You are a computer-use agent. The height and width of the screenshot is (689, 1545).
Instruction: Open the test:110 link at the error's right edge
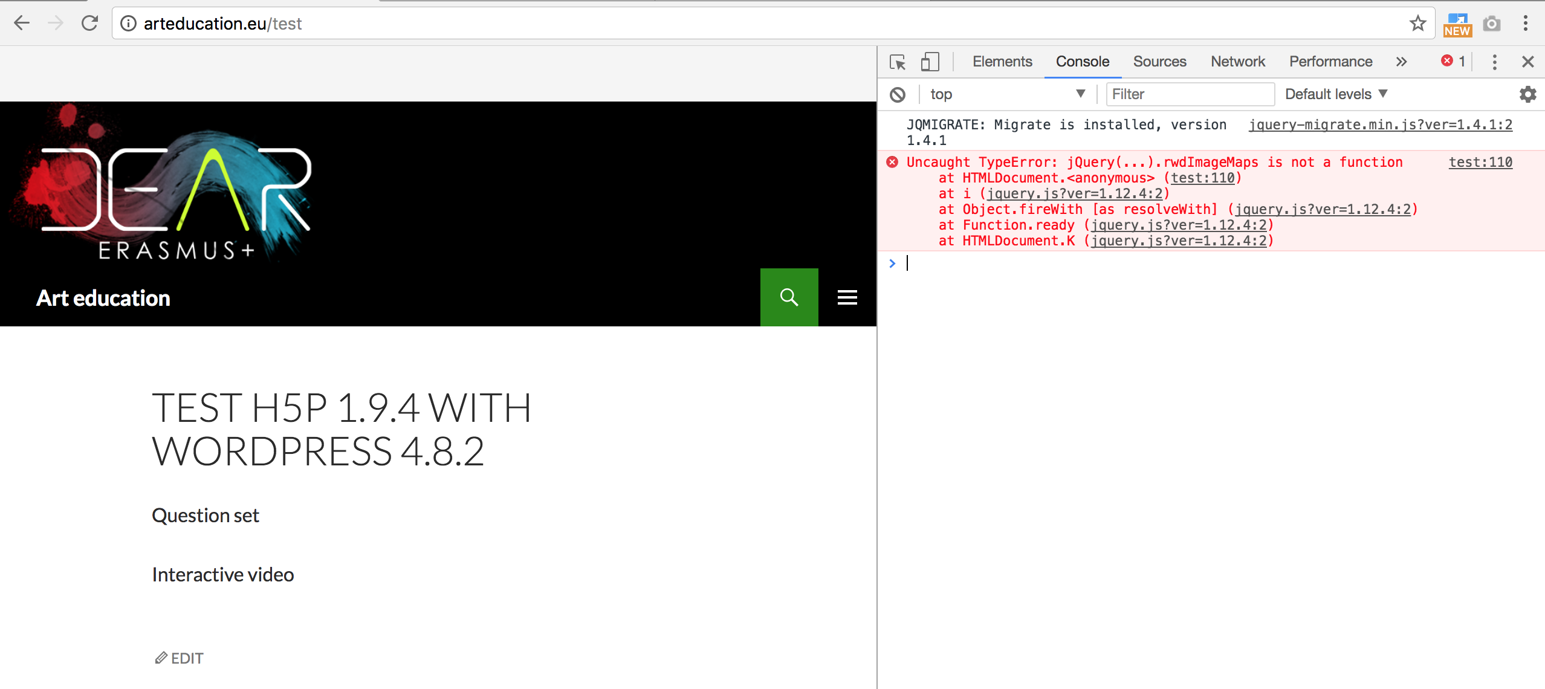click(x=1480, y=162)
